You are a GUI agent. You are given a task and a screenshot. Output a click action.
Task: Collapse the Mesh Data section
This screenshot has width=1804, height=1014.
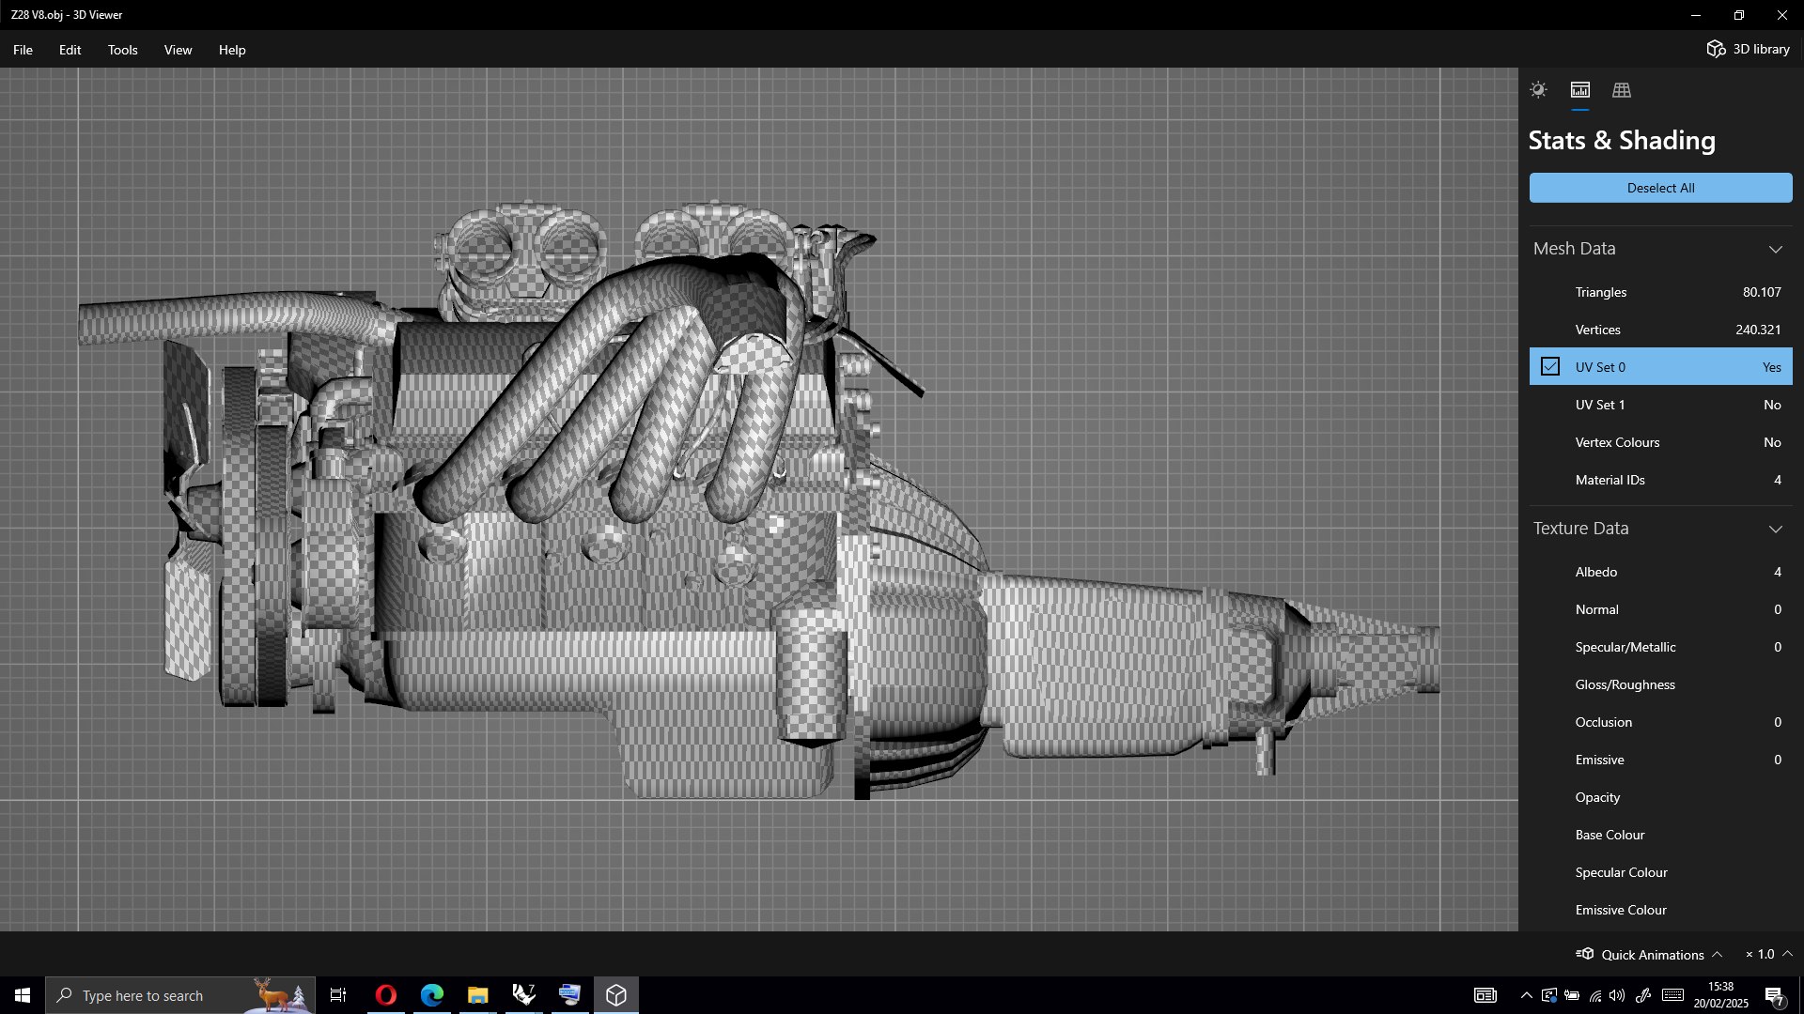click(1775, 249)
